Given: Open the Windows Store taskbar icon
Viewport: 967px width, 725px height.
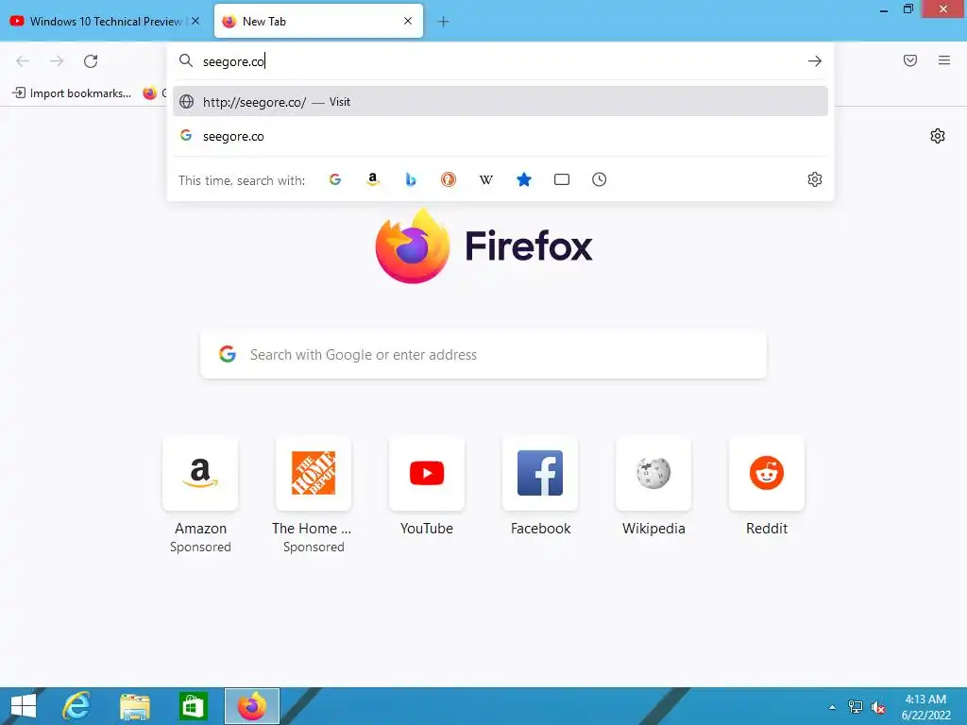Looking at the screenshot, I should coord(193,706).
